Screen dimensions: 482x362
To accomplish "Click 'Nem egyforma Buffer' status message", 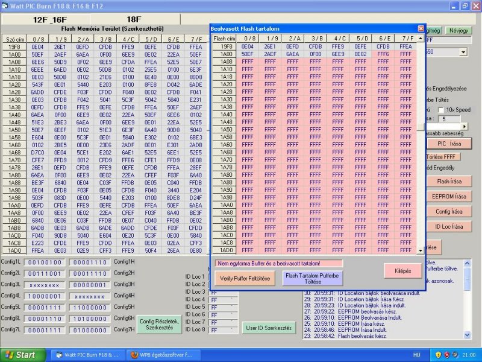I will (x=278, y=264).
